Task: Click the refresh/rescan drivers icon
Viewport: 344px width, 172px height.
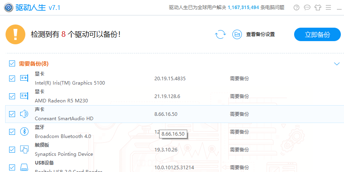Action: 220,34
